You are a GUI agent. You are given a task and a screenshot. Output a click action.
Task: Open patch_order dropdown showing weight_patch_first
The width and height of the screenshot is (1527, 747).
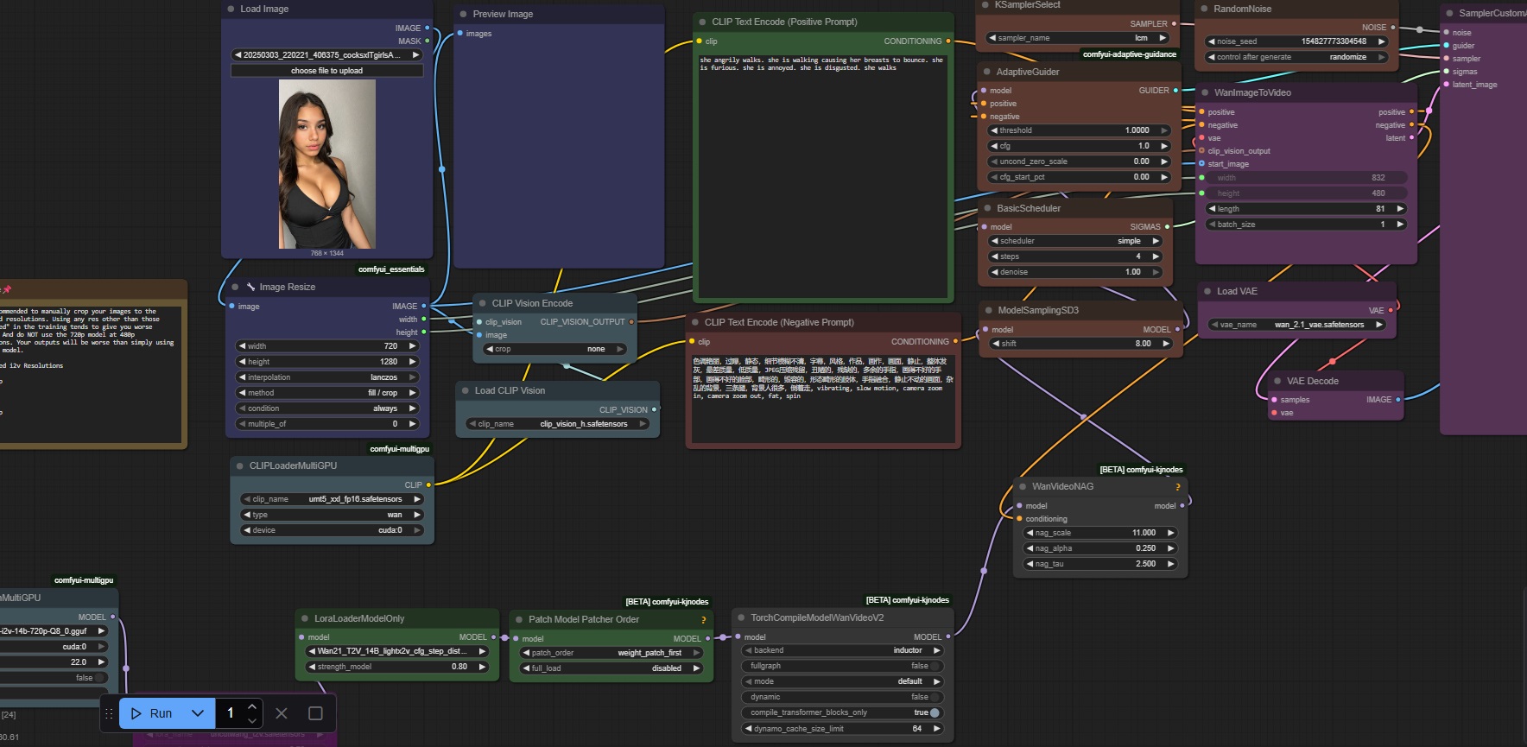coord(611,653)
